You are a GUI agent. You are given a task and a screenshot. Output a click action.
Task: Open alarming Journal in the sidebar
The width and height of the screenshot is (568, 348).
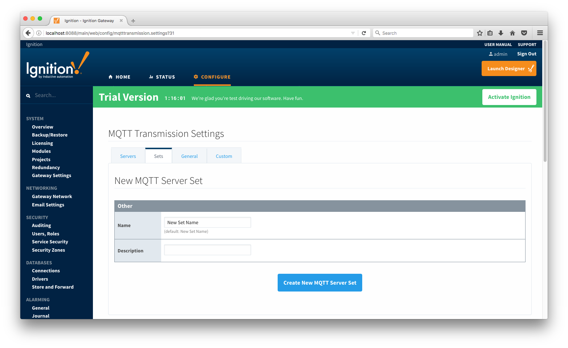41,316
